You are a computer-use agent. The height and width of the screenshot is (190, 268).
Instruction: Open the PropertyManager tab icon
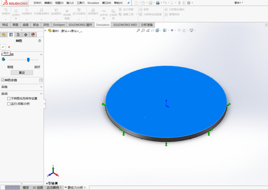point(11,35)
